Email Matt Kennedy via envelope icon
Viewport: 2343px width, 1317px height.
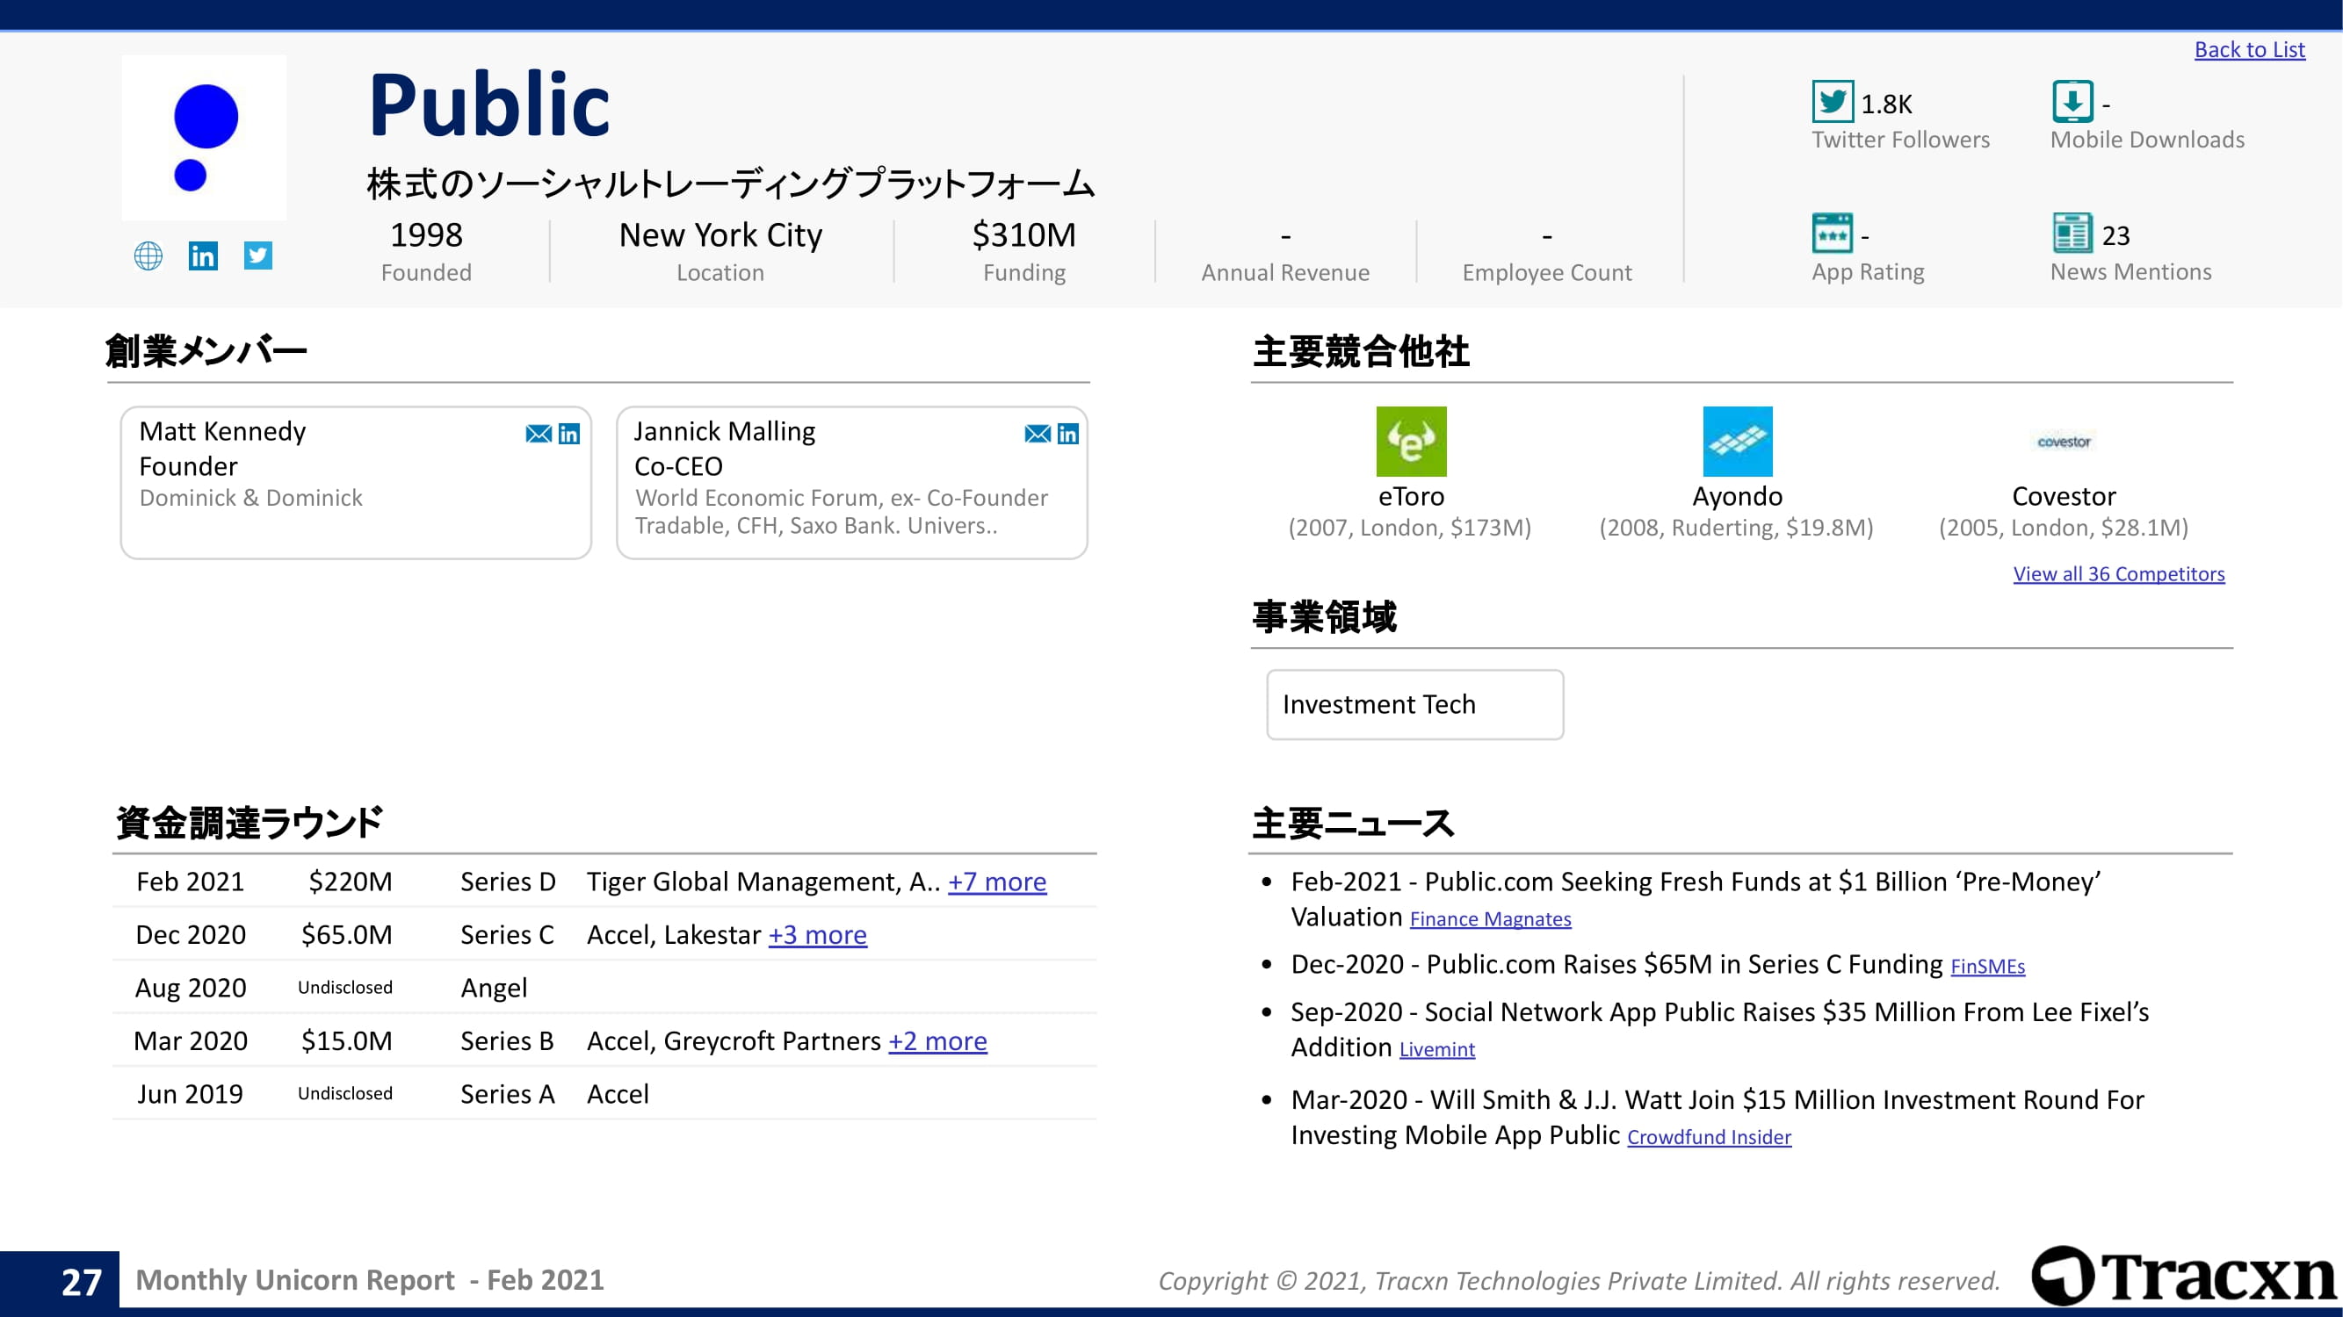[539, 434]
